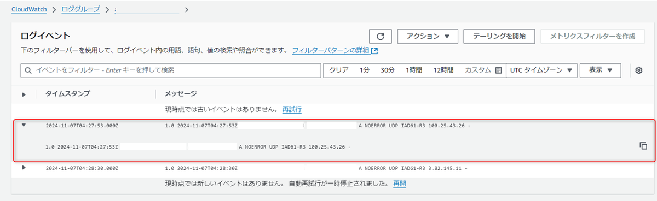This screenshot has height=201, width=657.
Task: Copy the expanded log event message
Action: coord(643,146)
